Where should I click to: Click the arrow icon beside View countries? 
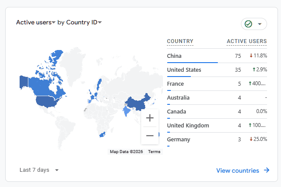point(266,170)
